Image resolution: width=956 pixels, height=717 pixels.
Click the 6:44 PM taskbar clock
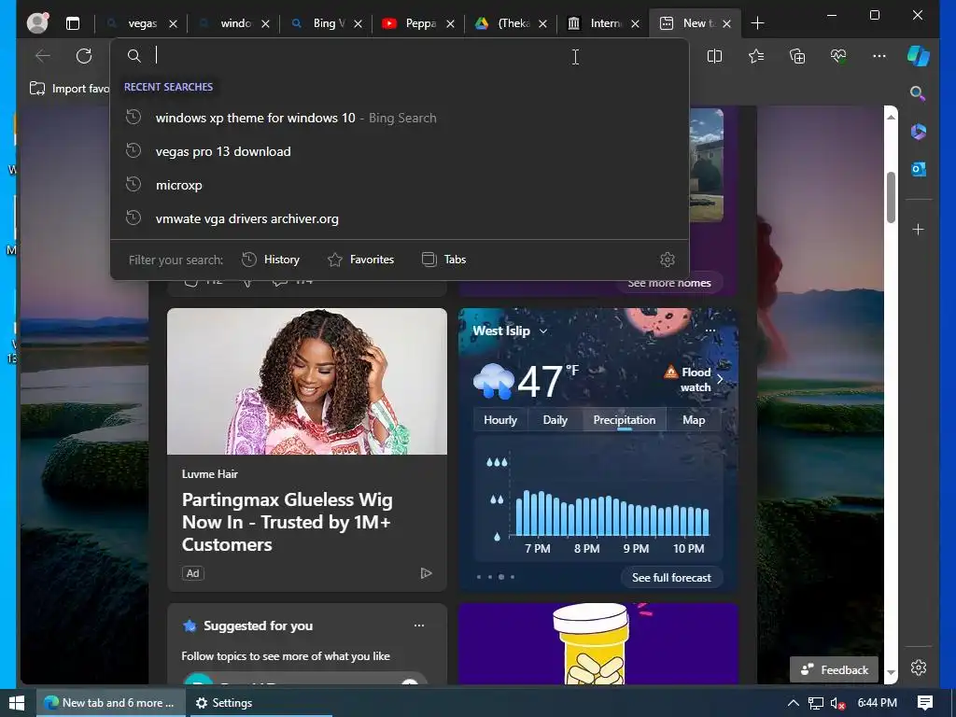point(877,703)
